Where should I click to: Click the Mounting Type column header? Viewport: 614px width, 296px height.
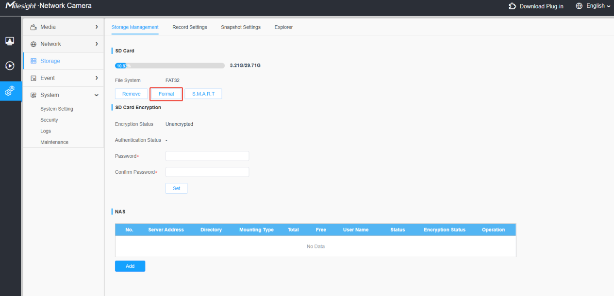click(x=256, y=230)
